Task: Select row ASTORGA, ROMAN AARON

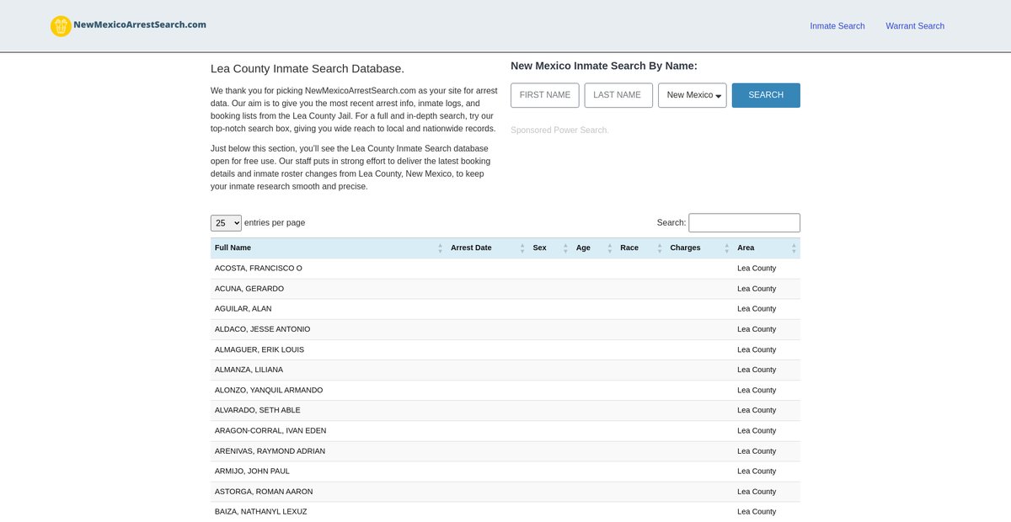Action: pyautogui.click(x=505, y=492)
